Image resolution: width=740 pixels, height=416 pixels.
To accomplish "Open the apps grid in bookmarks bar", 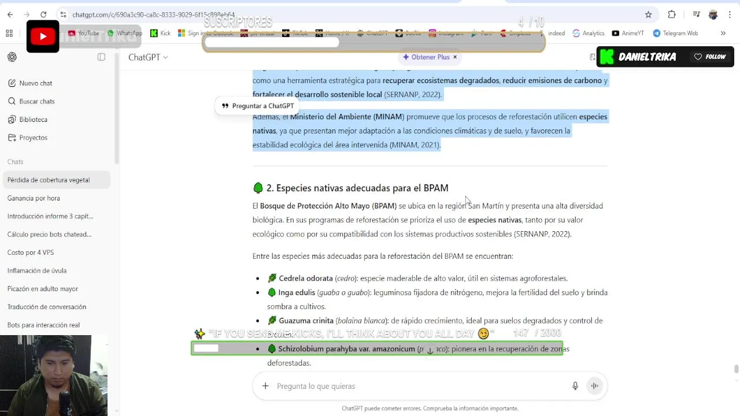I will point(9,33).
